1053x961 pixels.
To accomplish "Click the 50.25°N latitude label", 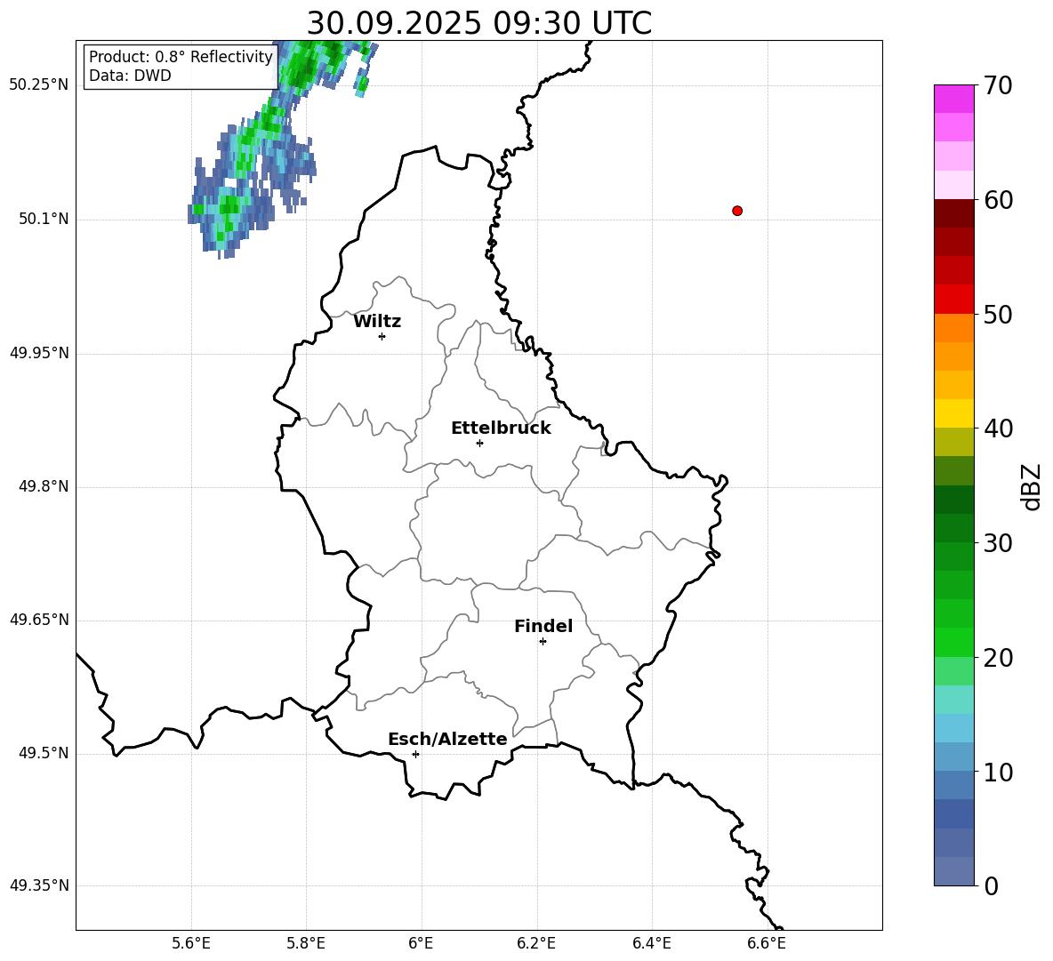I will tap(39, 85).
